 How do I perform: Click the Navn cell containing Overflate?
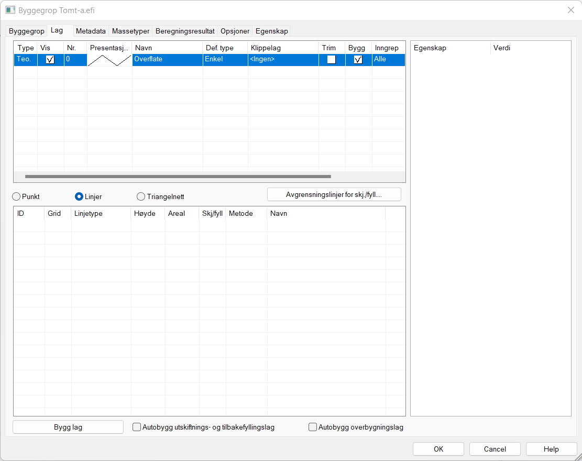pos(167,60)
